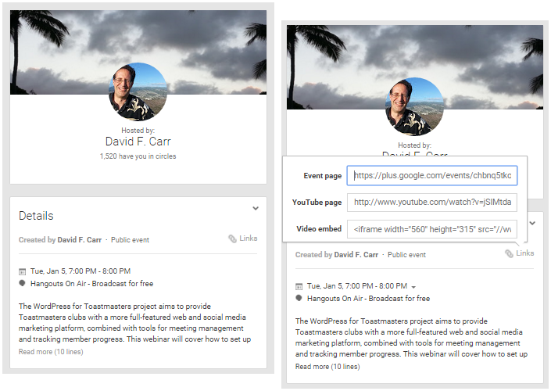Open David F. Carr host name link
Viewport: 551px width, 391px height.
point(138,142)
